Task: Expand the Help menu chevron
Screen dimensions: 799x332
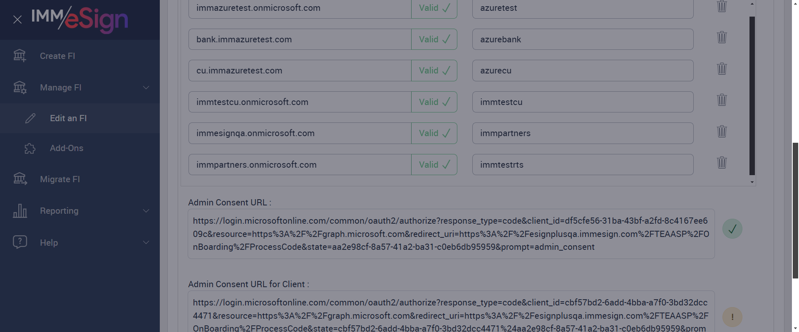Action: tap(146, 242)
